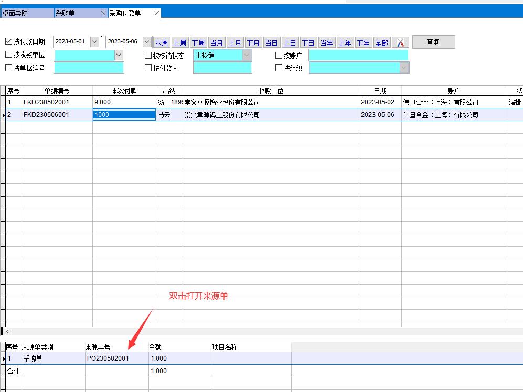523x392 pixels.
Task: Tick the 按核销状态 checkbox
Action: click(x=148, y=55)
